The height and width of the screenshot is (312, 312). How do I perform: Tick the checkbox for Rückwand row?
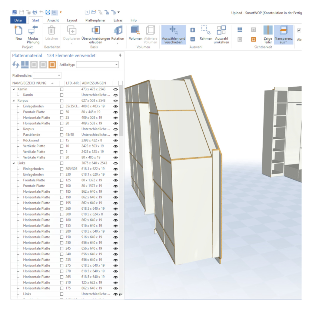click(62, 141)
